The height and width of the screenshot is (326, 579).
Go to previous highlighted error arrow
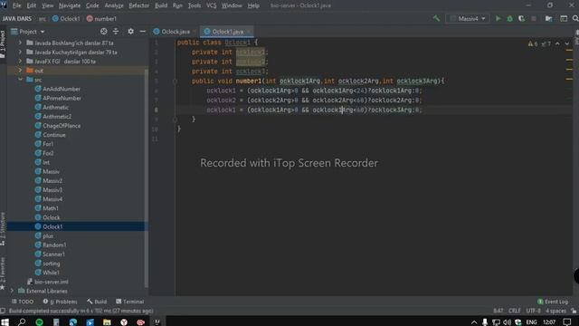(x=557, y=43)
